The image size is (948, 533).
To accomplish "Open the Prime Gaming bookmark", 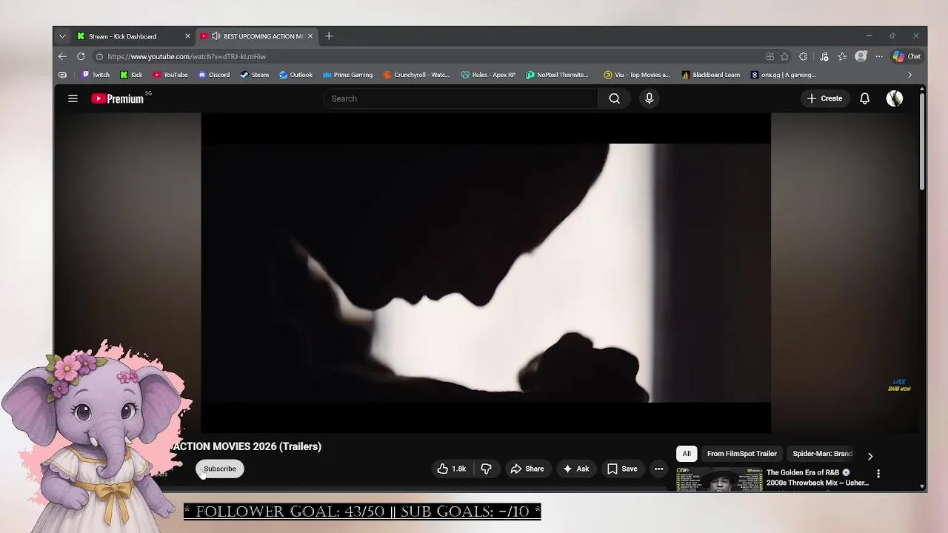I will pyautogui.click(x=347, y=75).
